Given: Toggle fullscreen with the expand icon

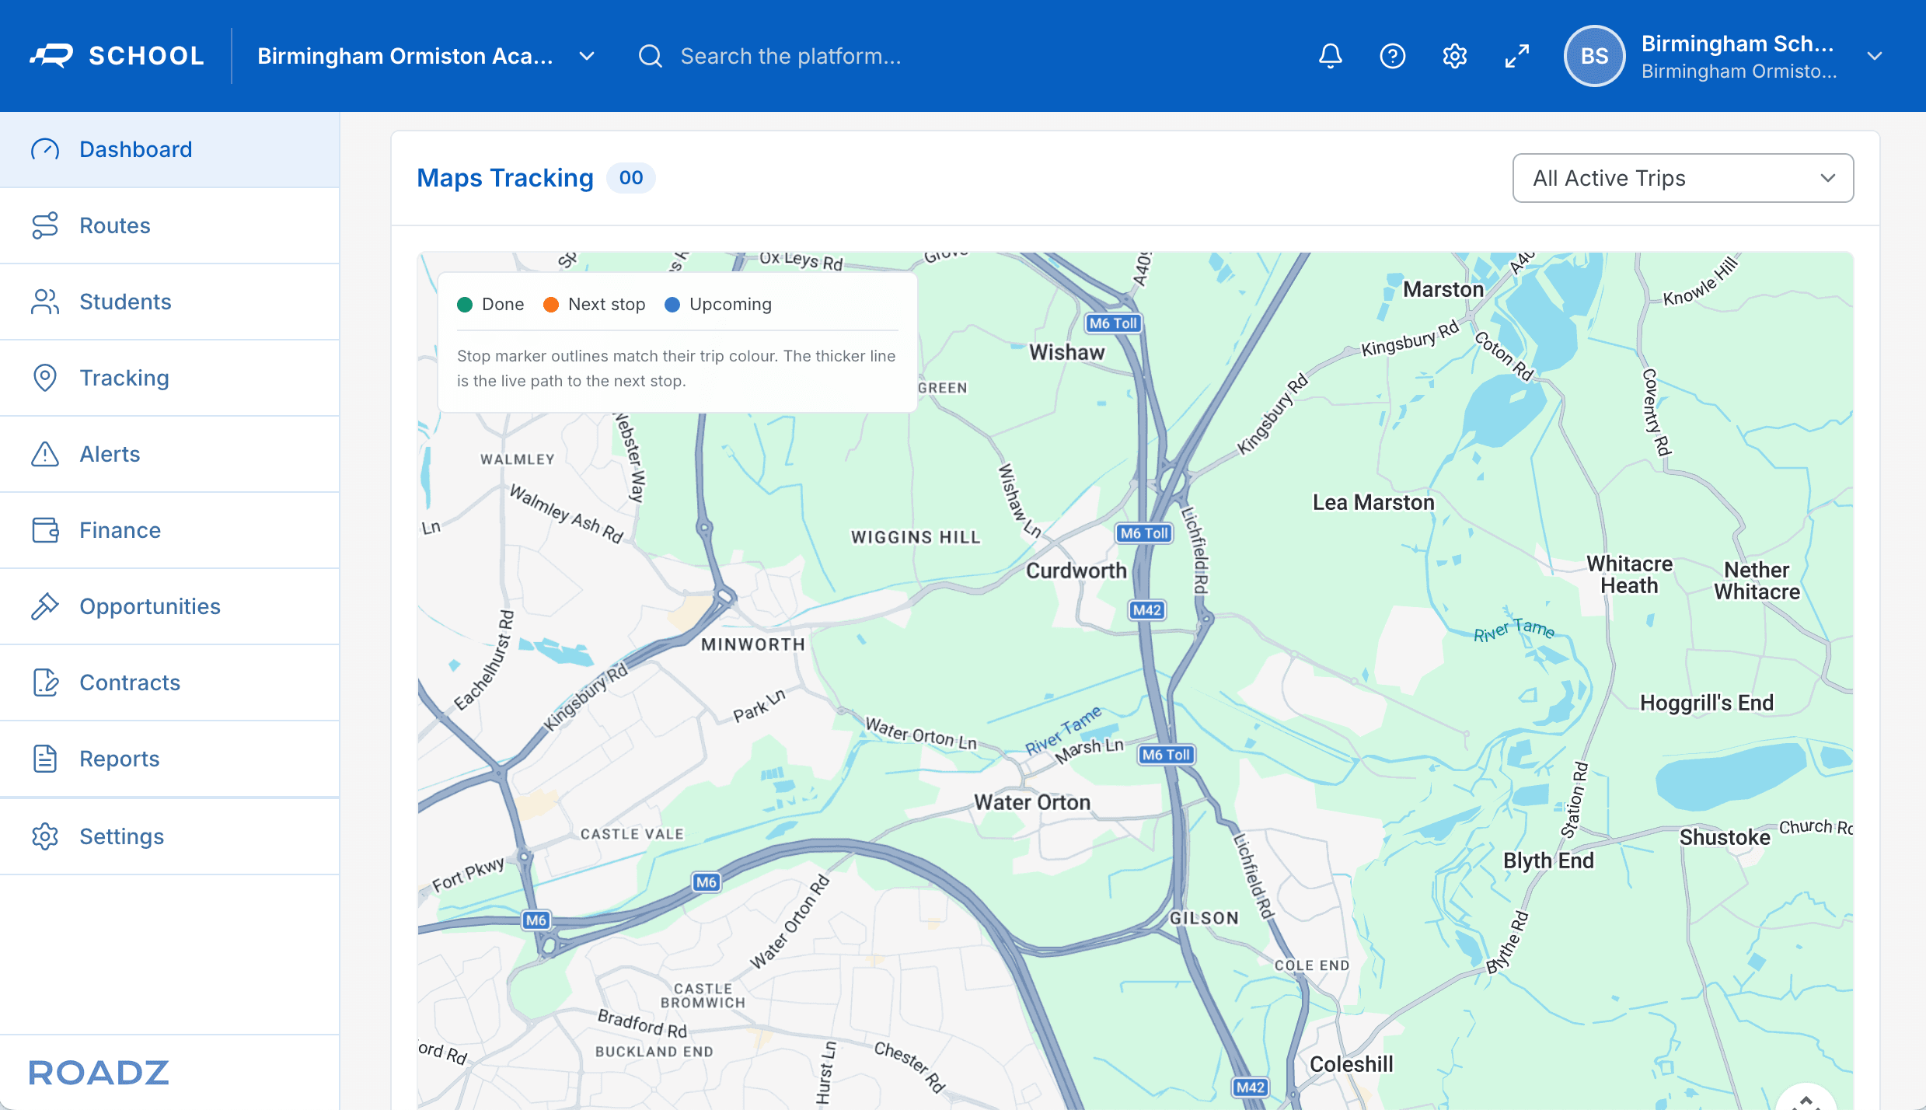Looking at the screenshot, I should (x=1517, y=56).
